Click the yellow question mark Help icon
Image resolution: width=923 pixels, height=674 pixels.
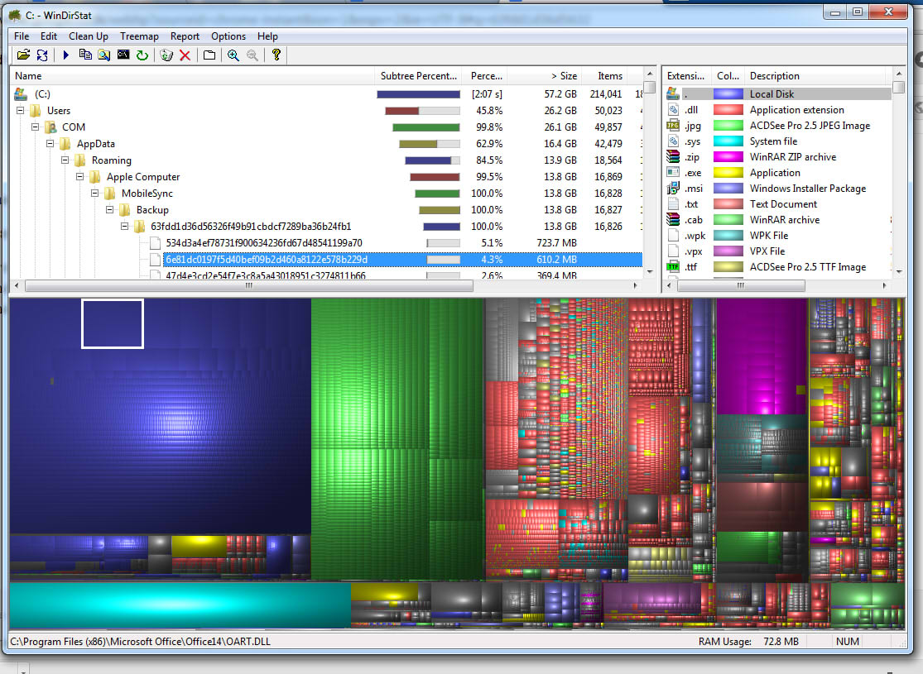pos(276,55)
